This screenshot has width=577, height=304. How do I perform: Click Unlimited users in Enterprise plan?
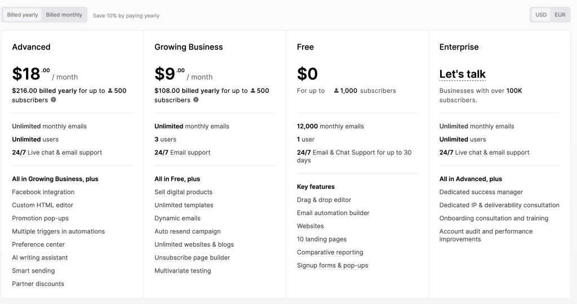click(463, 139)
